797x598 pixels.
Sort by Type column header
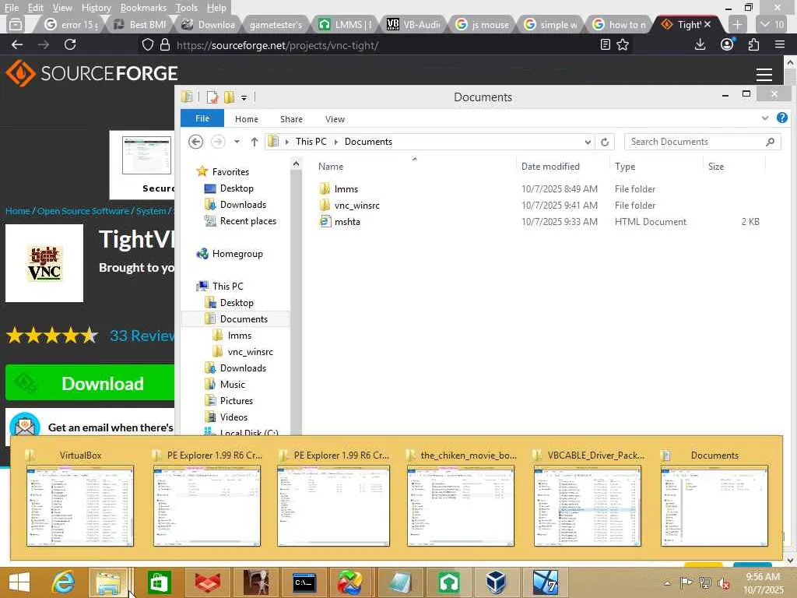coord(625,167)
